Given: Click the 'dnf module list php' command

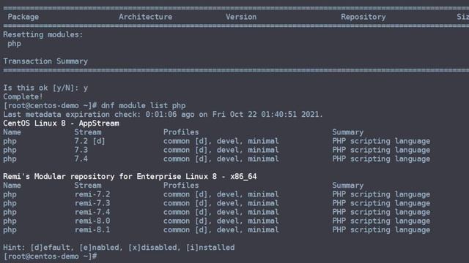Looking at the screenshot, I should pyautogui.click(x=144, y=105).
